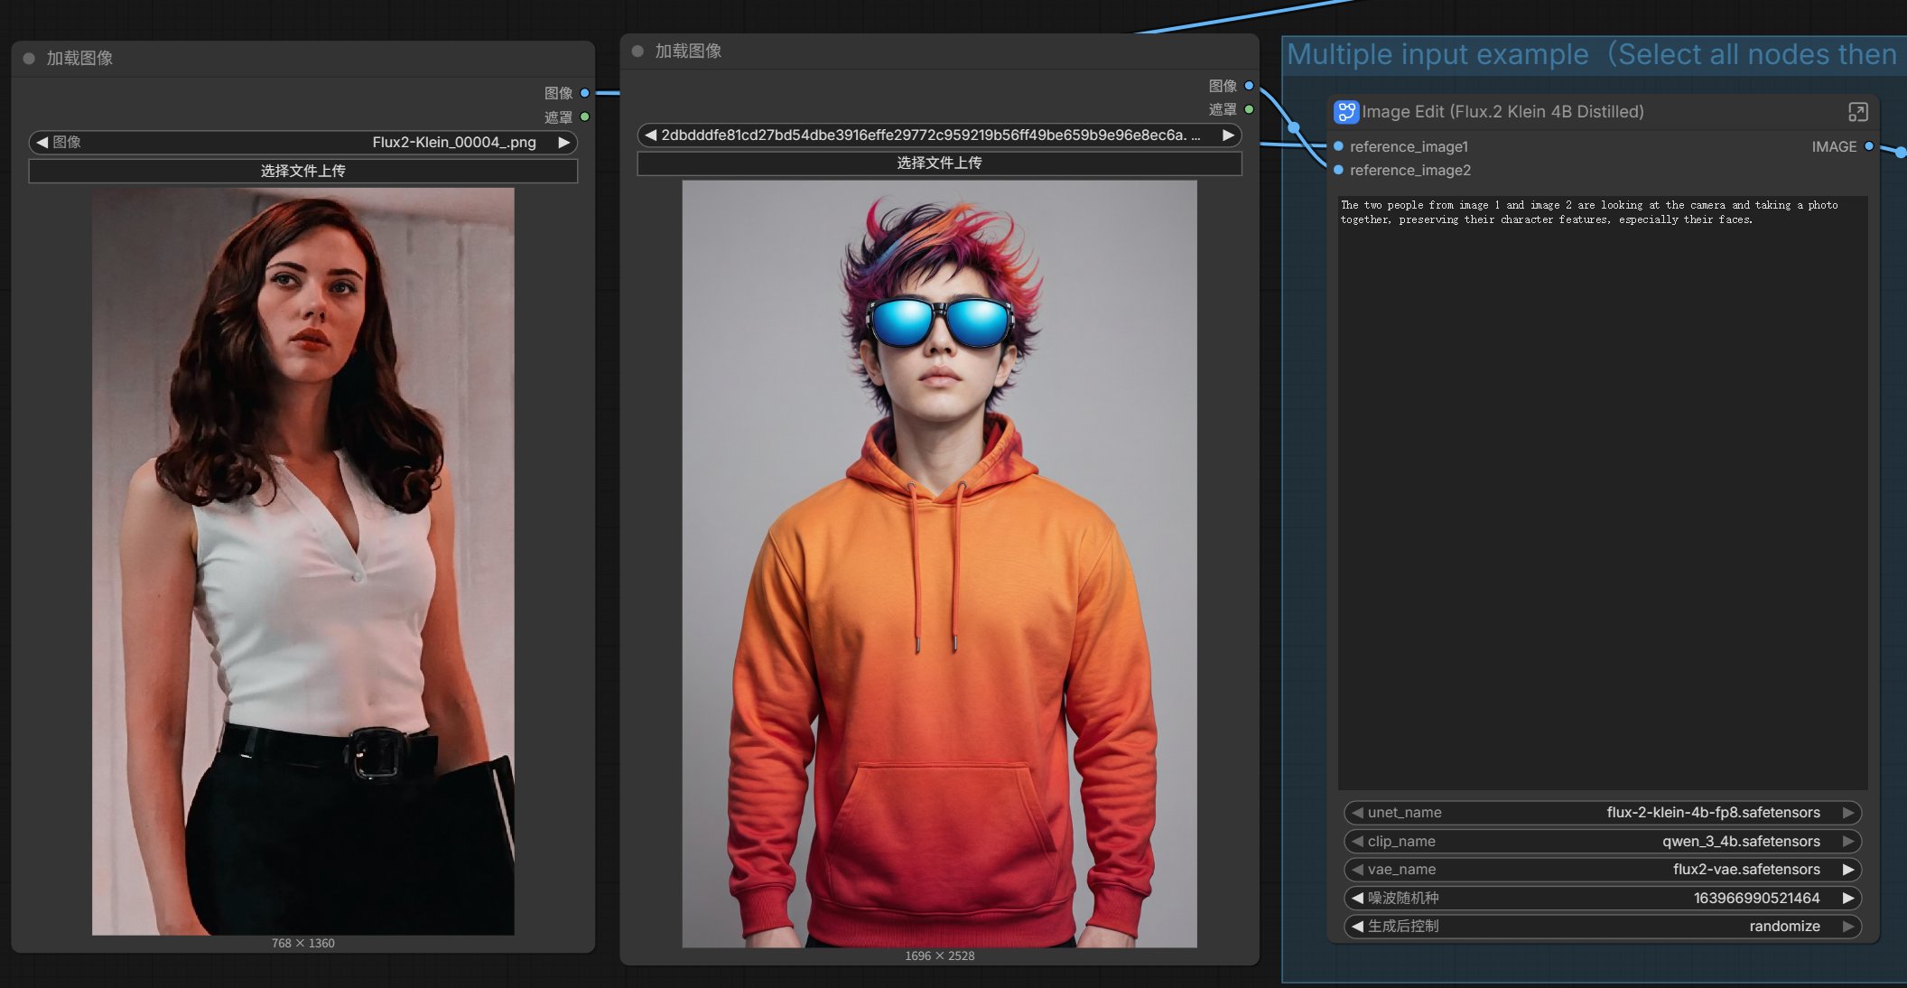Click the subgraph icon on Image Edit node

pyautogui.click(x=1345, y=112)
